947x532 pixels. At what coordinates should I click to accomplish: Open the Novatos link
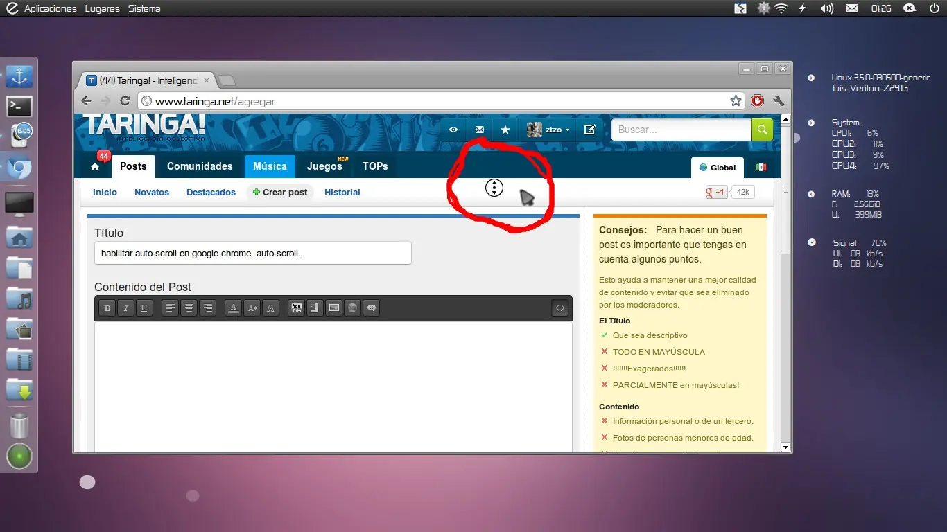coord(152,193)
